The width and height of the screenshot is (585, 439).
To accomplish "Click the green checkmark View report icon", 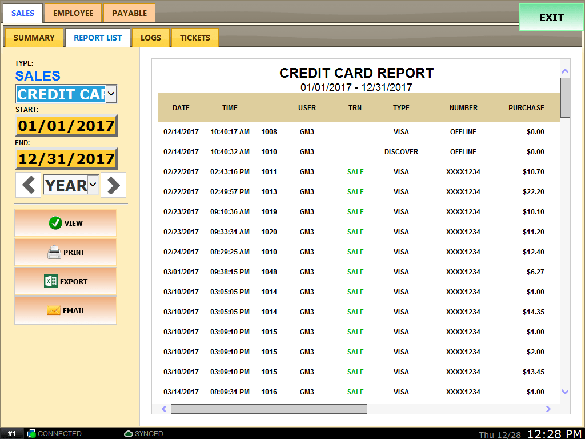I will click(x=55, y=224).
